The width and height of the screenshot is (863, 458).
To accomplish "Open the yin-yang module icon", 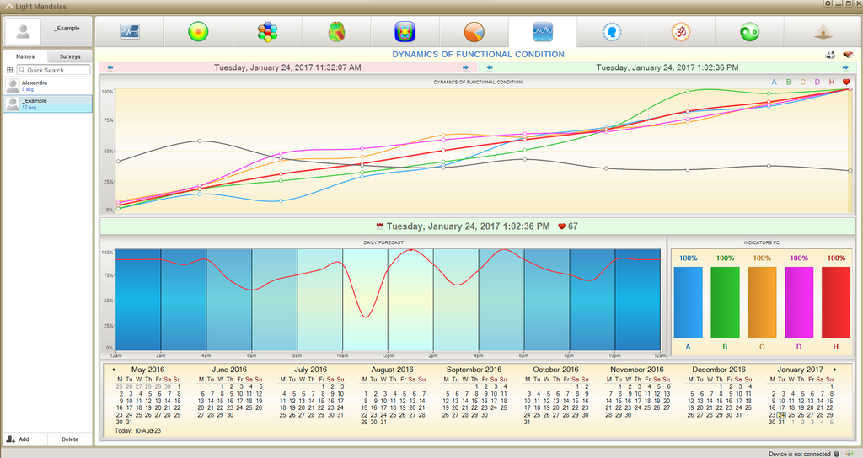I will [749, 32].
